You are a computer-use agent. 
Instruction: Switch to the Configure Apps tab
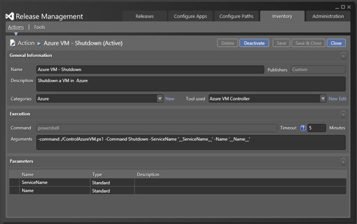coord(190,16)
